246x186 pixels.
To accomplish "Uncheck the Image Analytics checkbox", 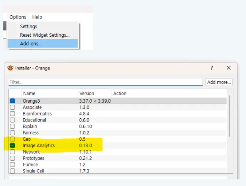I will pos(13,145).
